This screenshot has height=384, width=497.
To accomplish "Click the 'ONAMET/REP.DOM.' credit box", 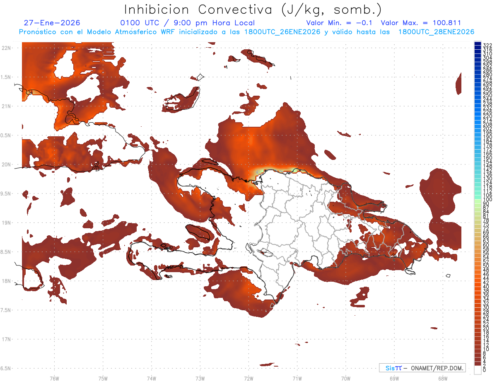I will [422, 368].
